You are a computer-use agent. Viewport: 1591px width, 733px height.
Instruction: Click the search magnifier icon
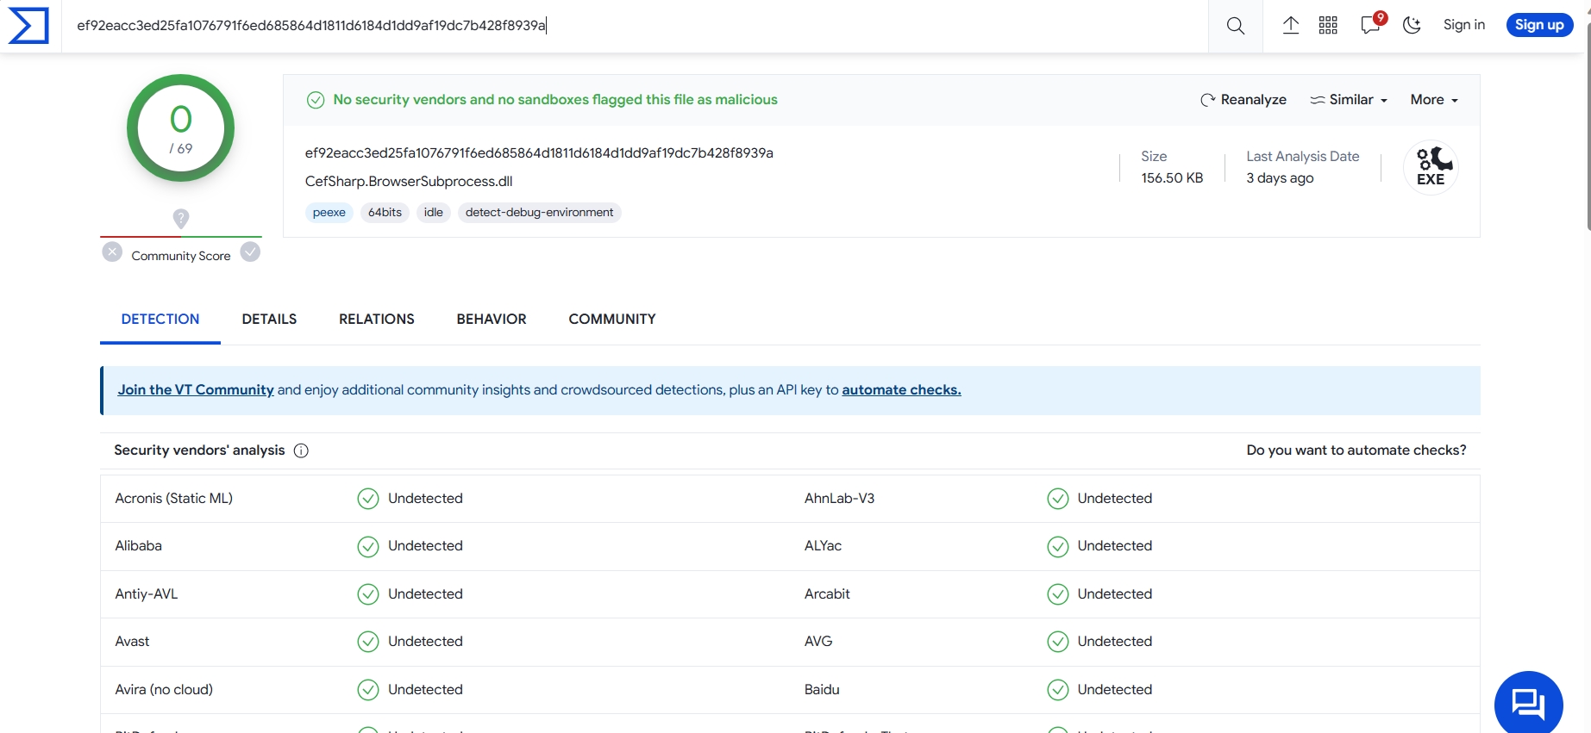pos(1235,26)
